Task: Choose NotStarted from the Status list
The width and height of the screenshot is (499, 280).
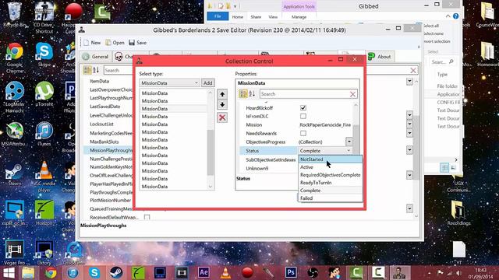Action: 331,159
